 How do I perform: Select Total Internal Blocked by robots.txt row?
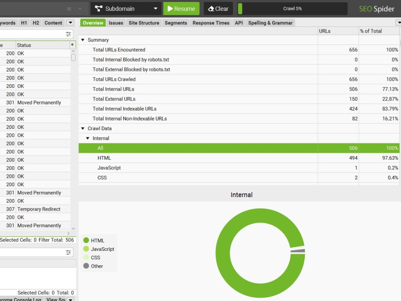(x=239, y=60)
